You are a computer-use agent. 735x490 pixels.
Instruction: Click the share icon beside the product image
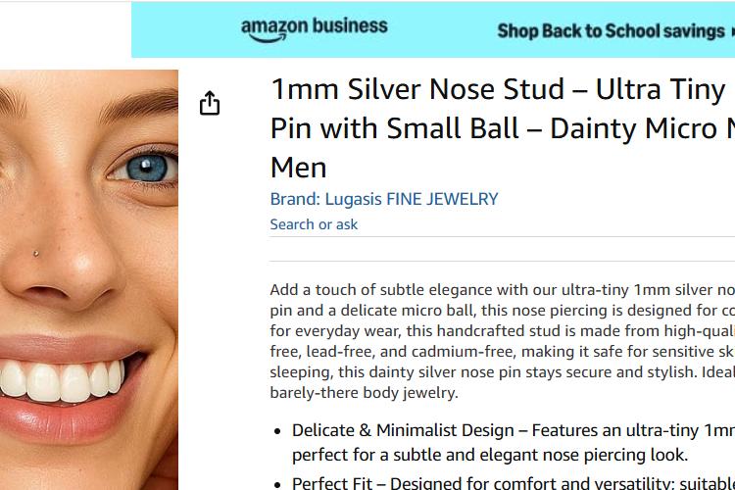[210, 103]
